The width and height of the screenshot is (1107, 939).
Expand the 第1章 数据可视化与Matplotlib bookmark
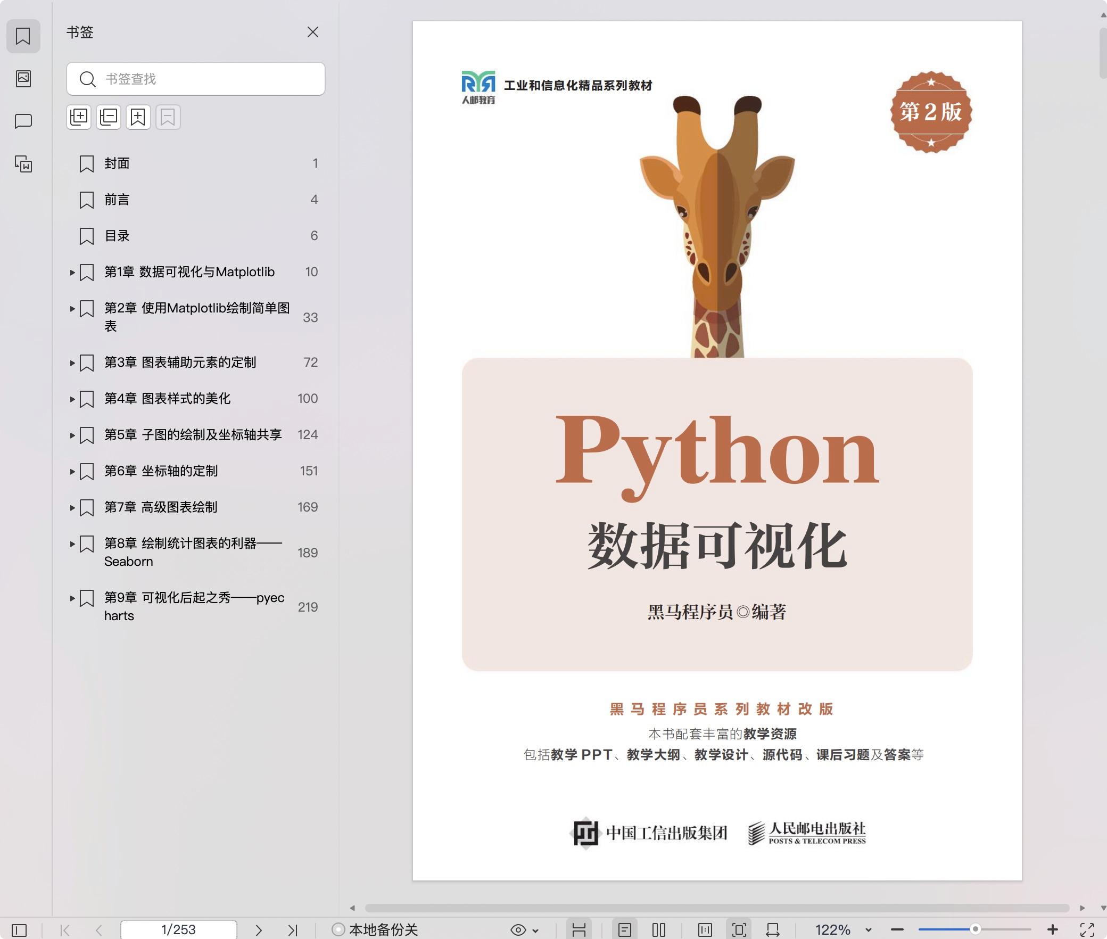[x=72, y=273]
